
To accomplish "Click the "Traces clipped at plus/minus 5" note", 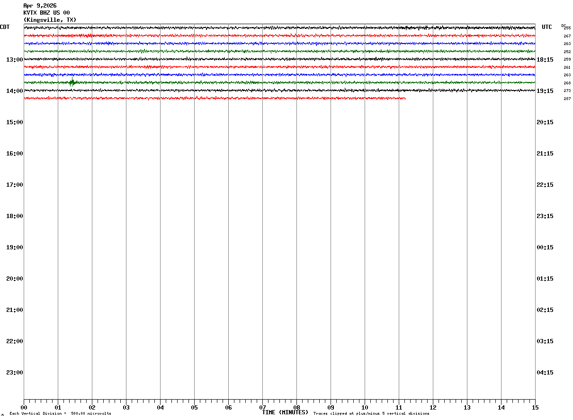I will (x=371, y=414).
